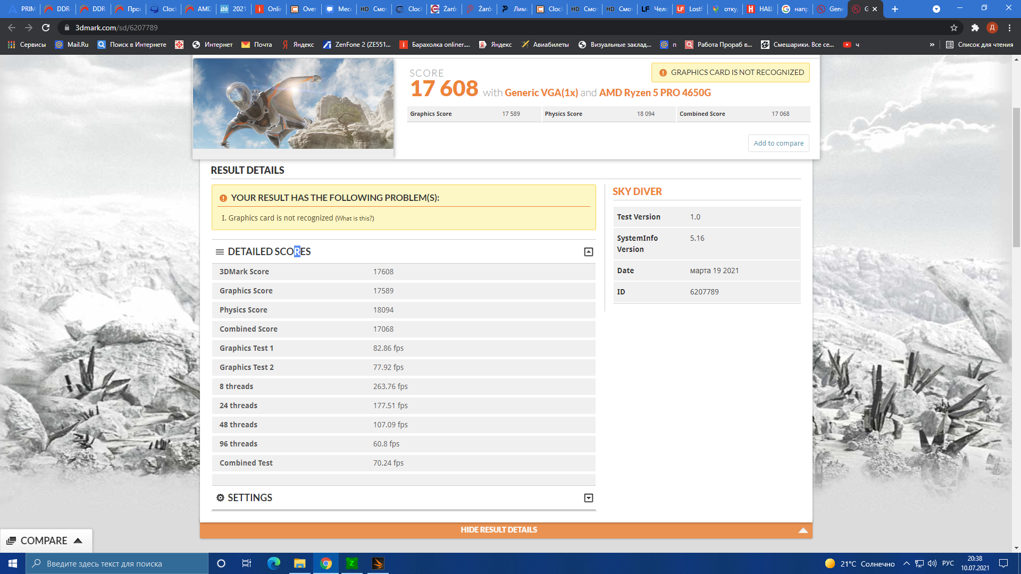Open the network icon in system tray
Viewport: 1021px width, 574px height.
(919, 563)
